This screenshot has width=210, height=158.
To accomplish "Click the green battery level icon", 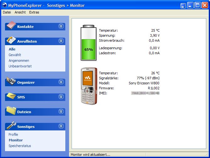I will point(88,43).
